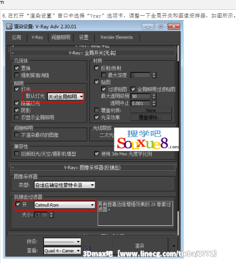
Task: Toggle the 反射/折射 checkbox
Action: click(x=97, y=68)
